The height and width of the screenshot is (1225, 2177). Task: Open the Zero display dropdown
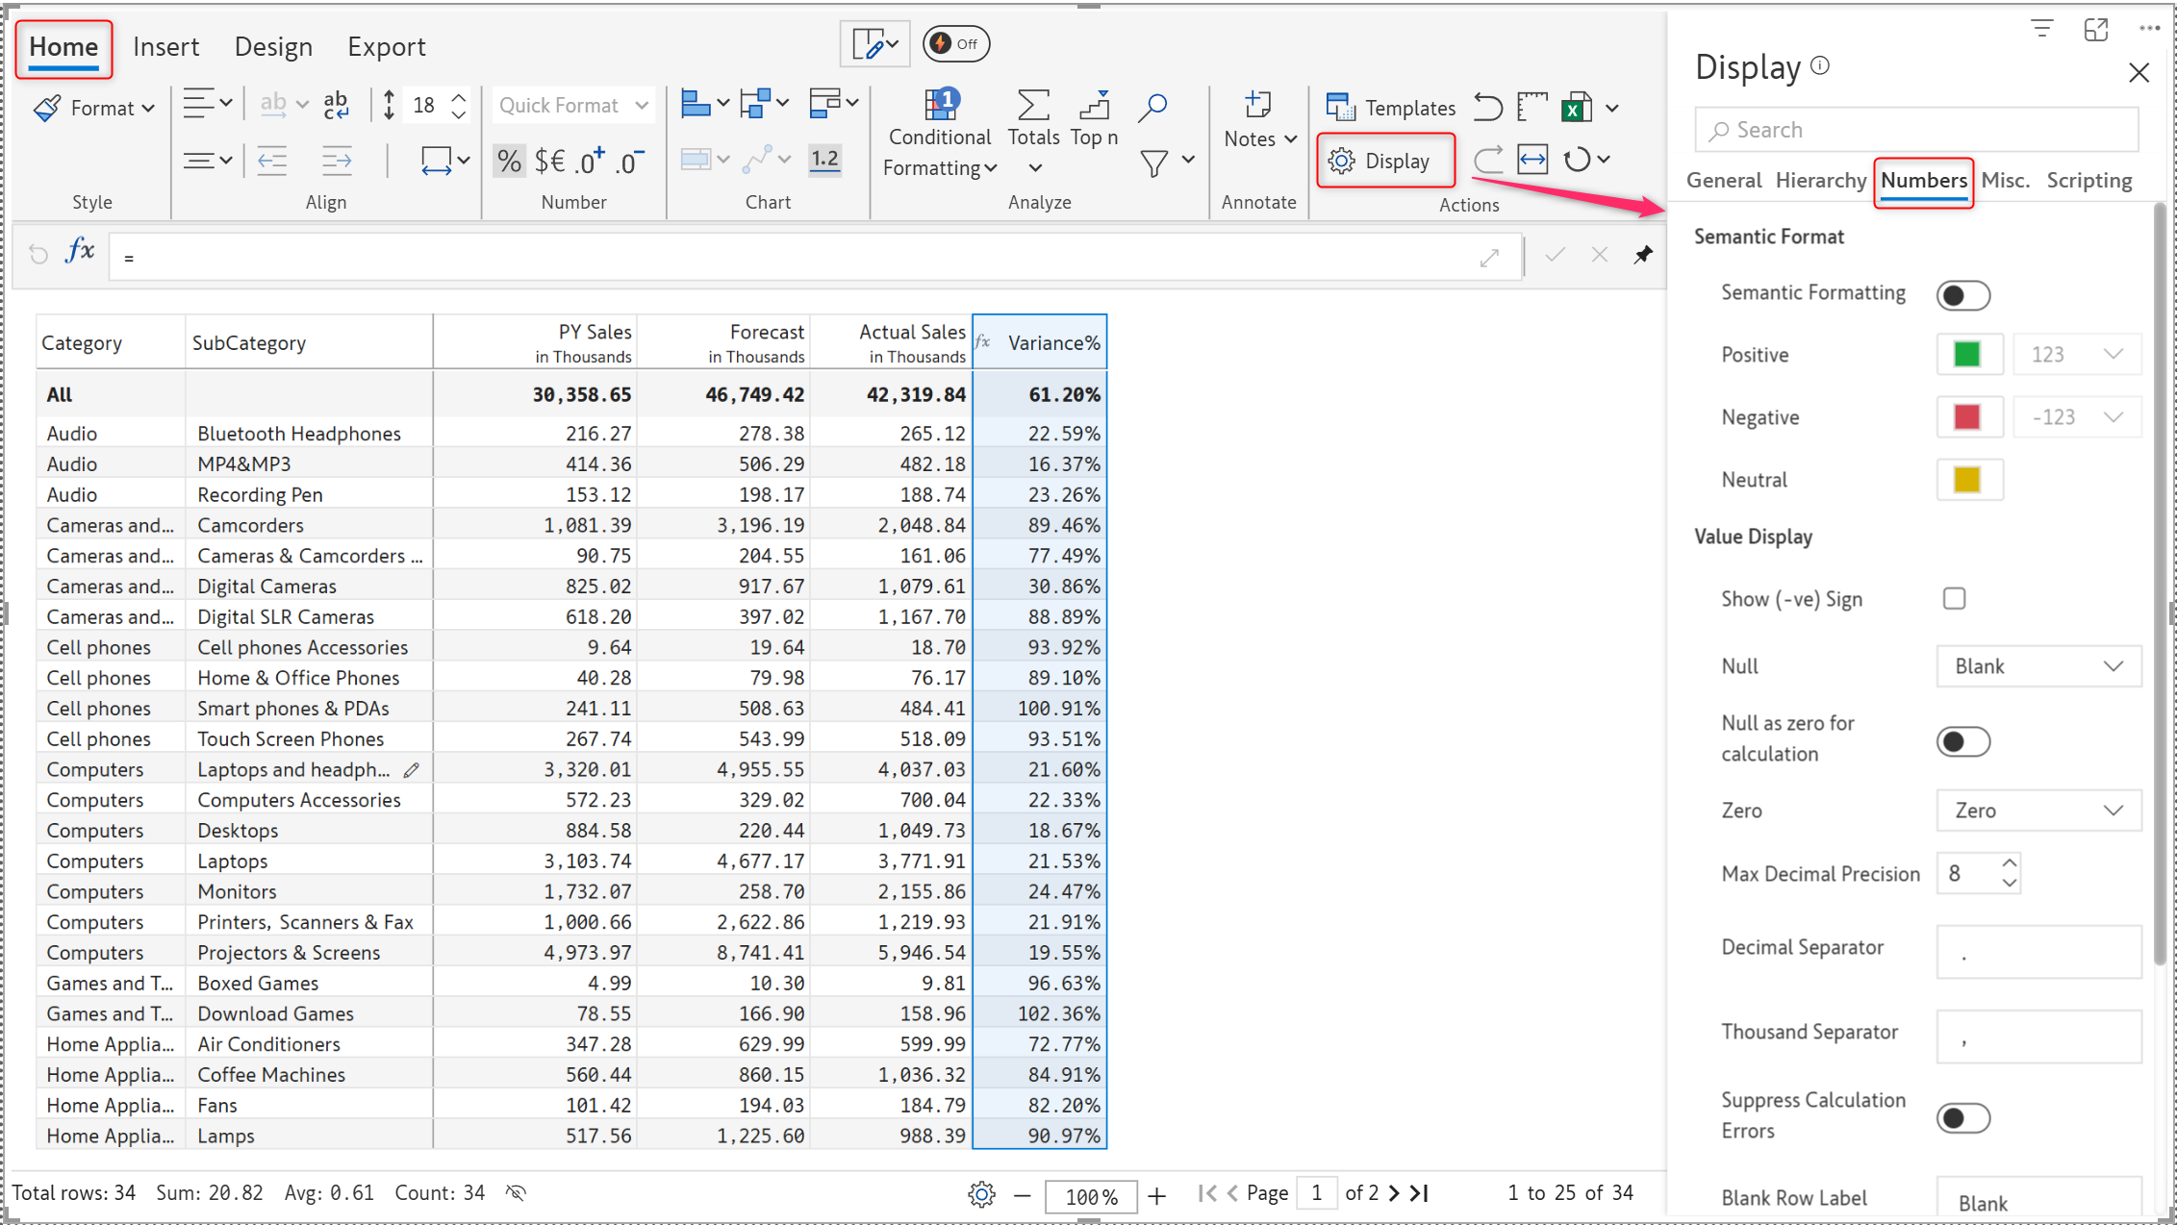[2038, 811]
